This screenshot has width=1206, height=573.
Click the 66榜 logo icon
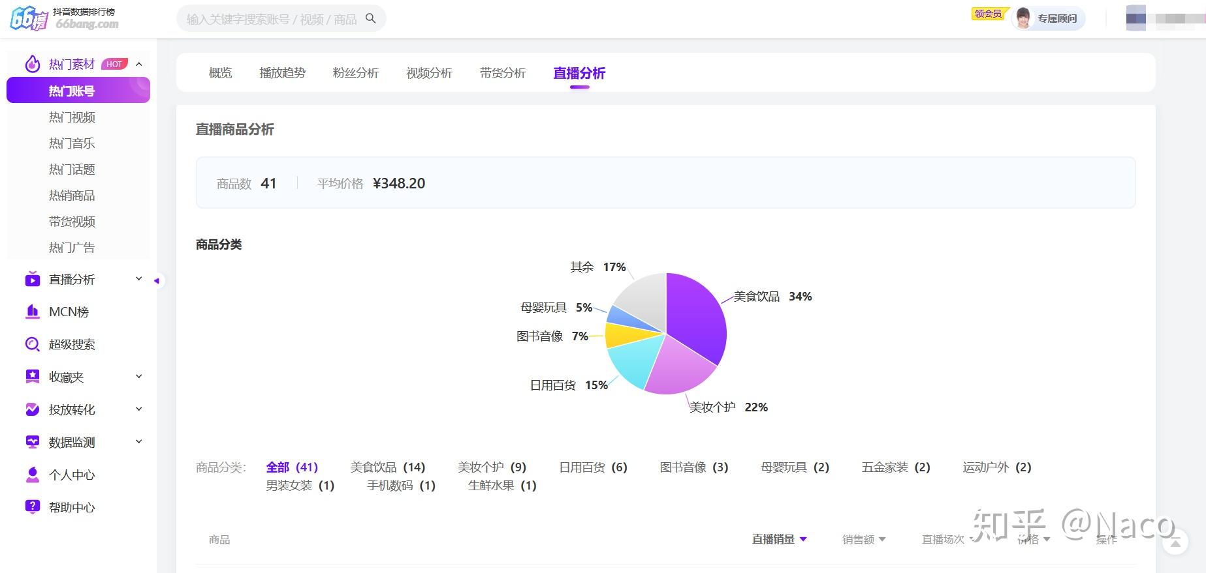click(x=29, y=18)
